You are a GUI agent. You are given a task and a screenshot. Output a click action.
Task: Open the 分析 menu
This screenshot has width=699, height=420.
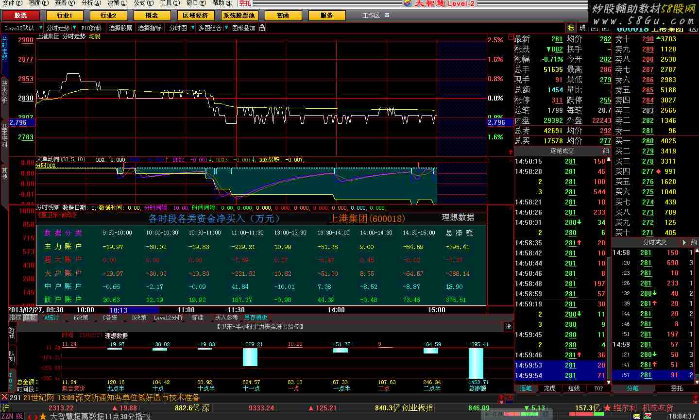coord(90,3)
